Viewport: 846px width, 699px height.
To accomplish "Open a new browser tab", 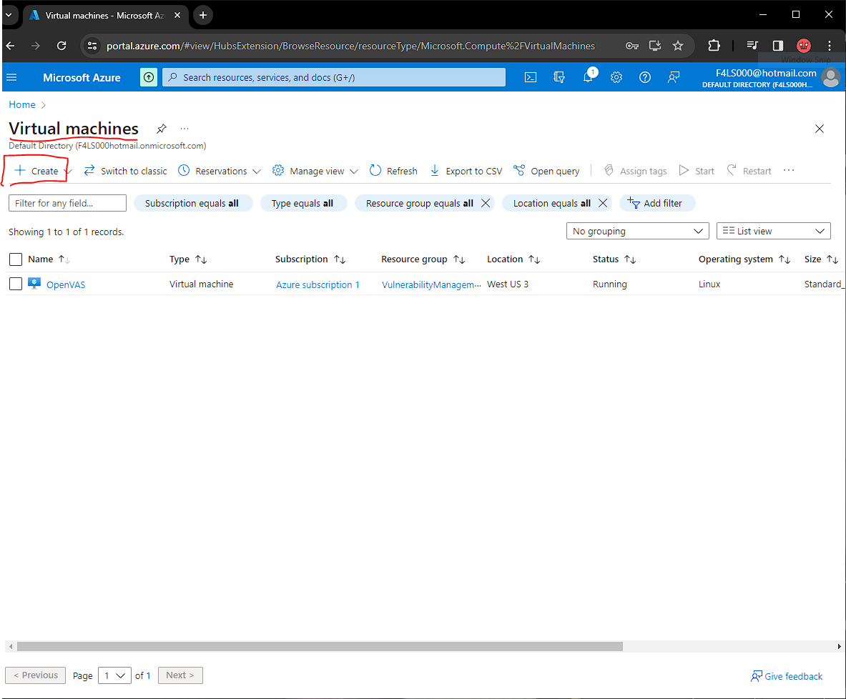I will click(203, 15).
